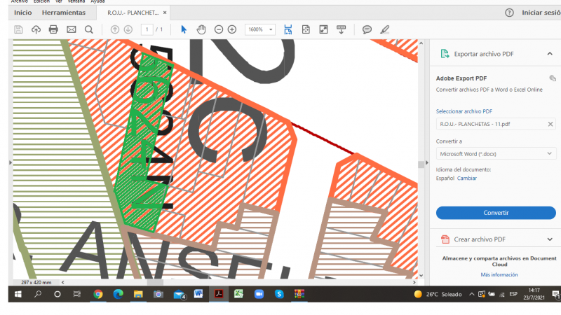Click the print icon in toolbar

(53, 29)
